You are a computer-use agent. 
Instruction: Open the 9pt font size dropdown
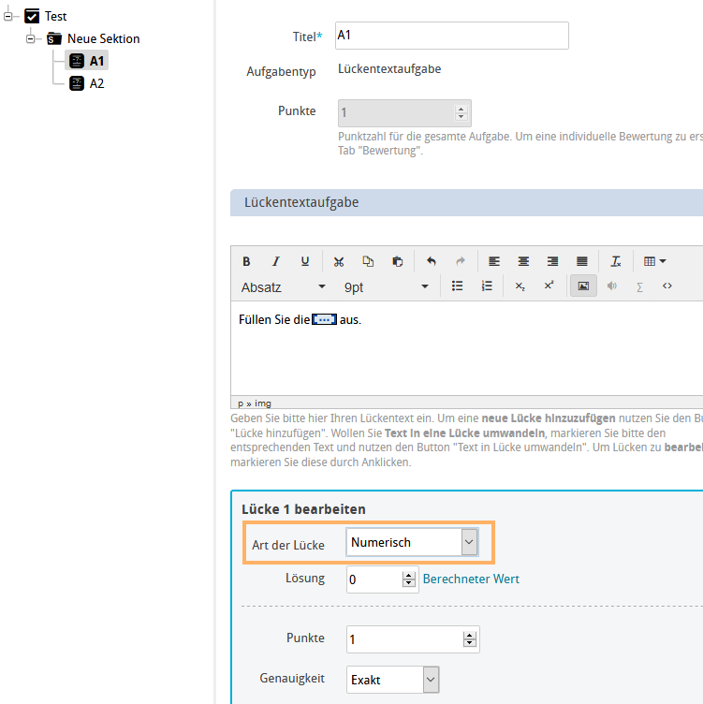(x=386, y=286)
